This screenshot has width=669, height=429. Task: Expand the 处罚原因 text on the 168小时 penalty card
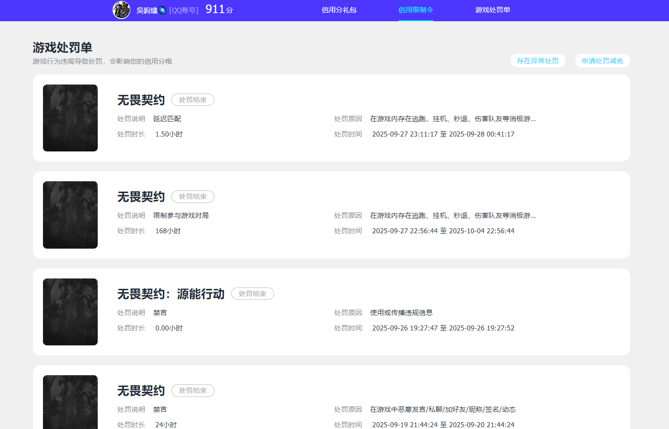(x=452, y=215)
